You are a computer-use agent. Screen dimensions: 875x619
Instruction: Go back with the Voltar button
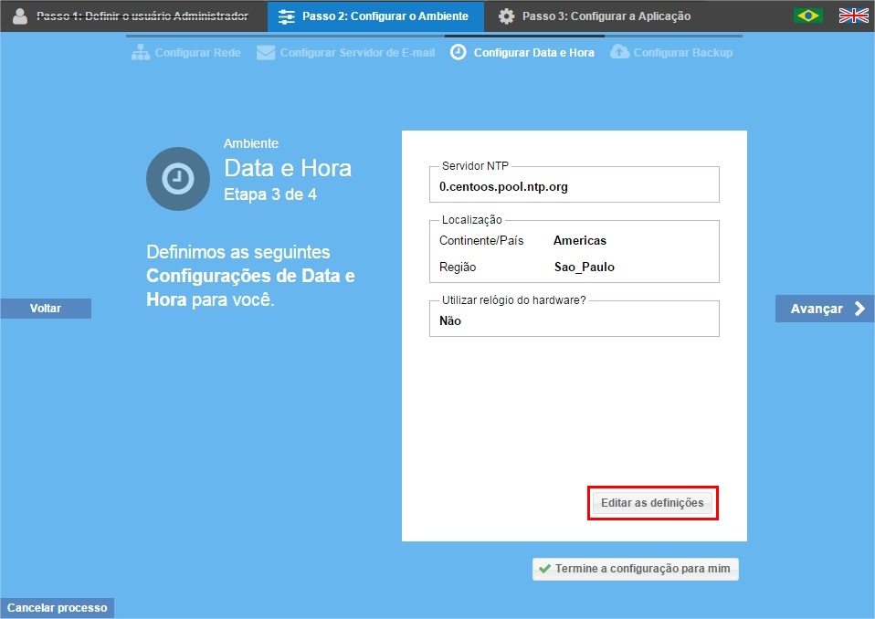coord(46,309)
